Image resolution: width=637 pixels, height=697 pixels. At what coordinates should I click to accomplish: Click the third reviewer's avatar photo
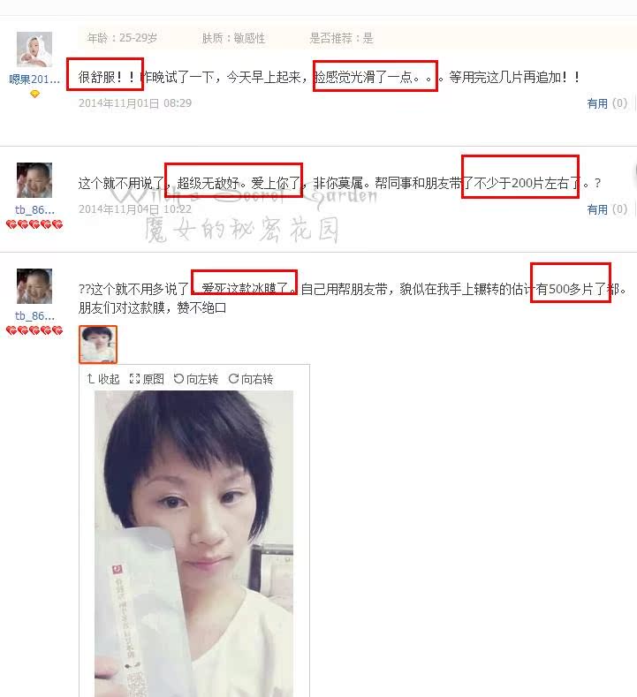point(34,286)
